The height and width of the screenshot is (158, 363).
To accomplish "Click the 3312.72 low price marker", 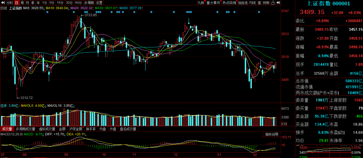I will (x=27, y=98).
